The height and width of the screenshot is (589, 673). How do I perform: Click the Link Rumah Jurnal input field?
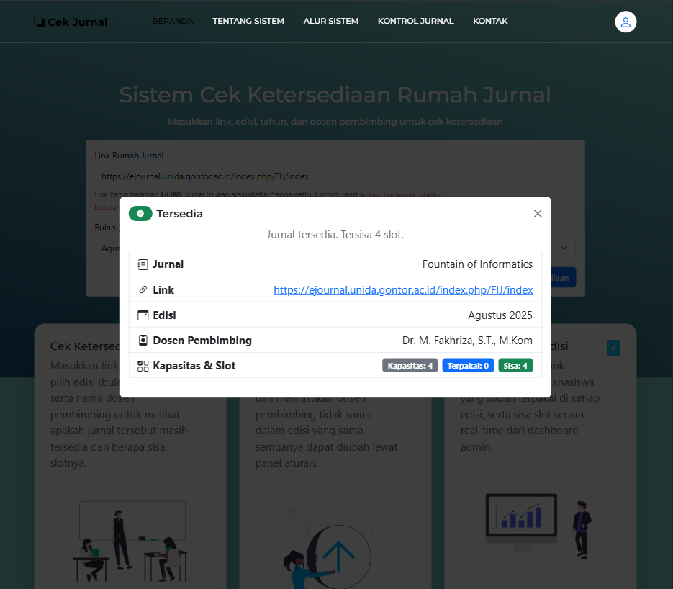tap(335, 176)
